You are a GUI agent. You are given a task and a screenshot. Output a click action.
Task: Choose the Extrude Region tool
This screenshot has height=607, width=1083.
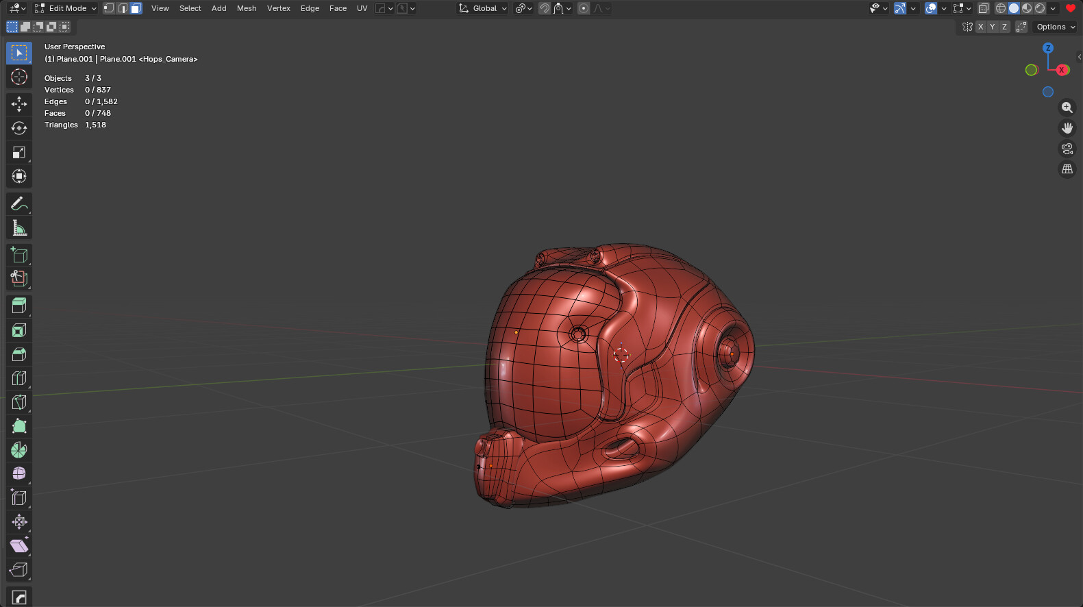pyautogui.click(x=19, y=306)
